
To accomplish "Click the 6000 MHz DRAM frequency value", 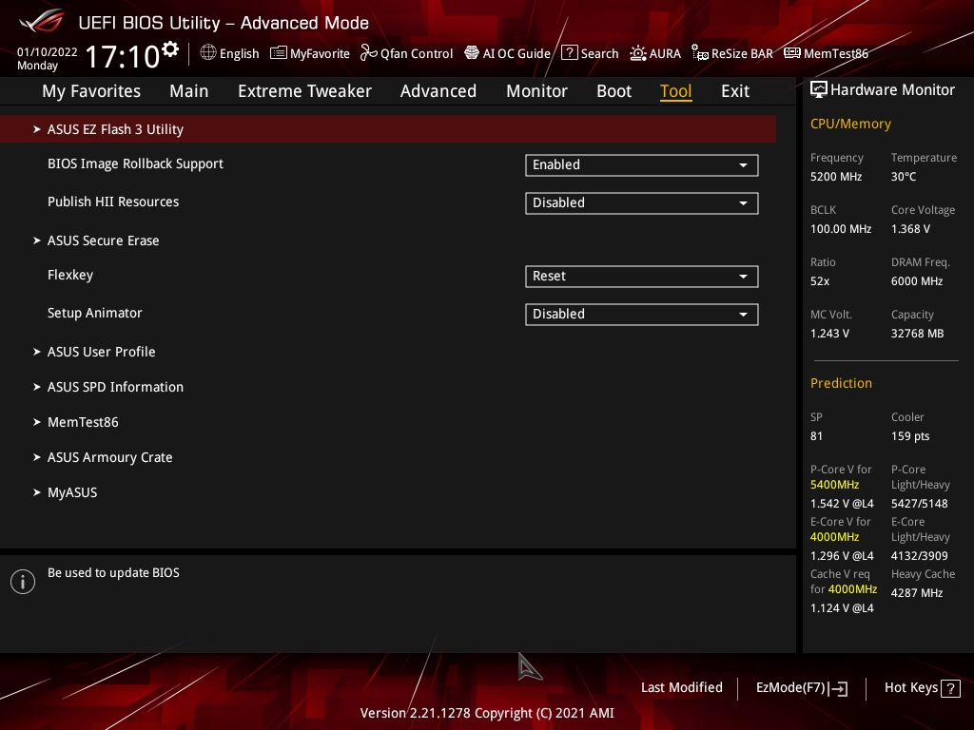I will point(917,281).
